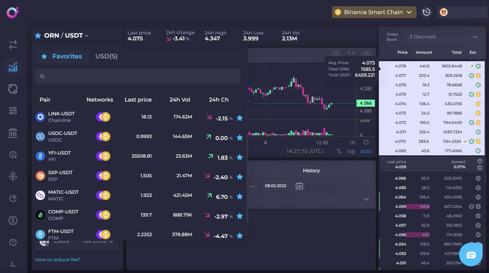Open the bank building icon in sidebar
Image resolution: width=489 pixels, height=273 pixels.
[13, 132]
